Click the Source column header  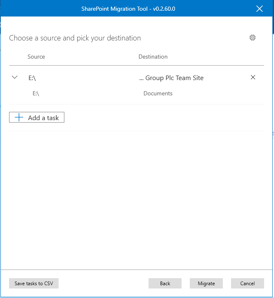(x=36, y=57)
